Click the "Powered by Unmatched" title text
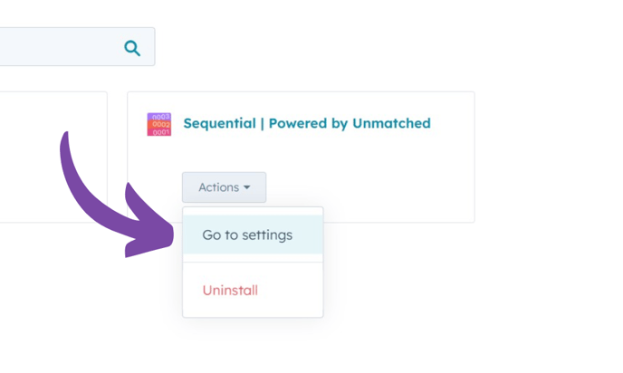 click(x=350, y=123)
